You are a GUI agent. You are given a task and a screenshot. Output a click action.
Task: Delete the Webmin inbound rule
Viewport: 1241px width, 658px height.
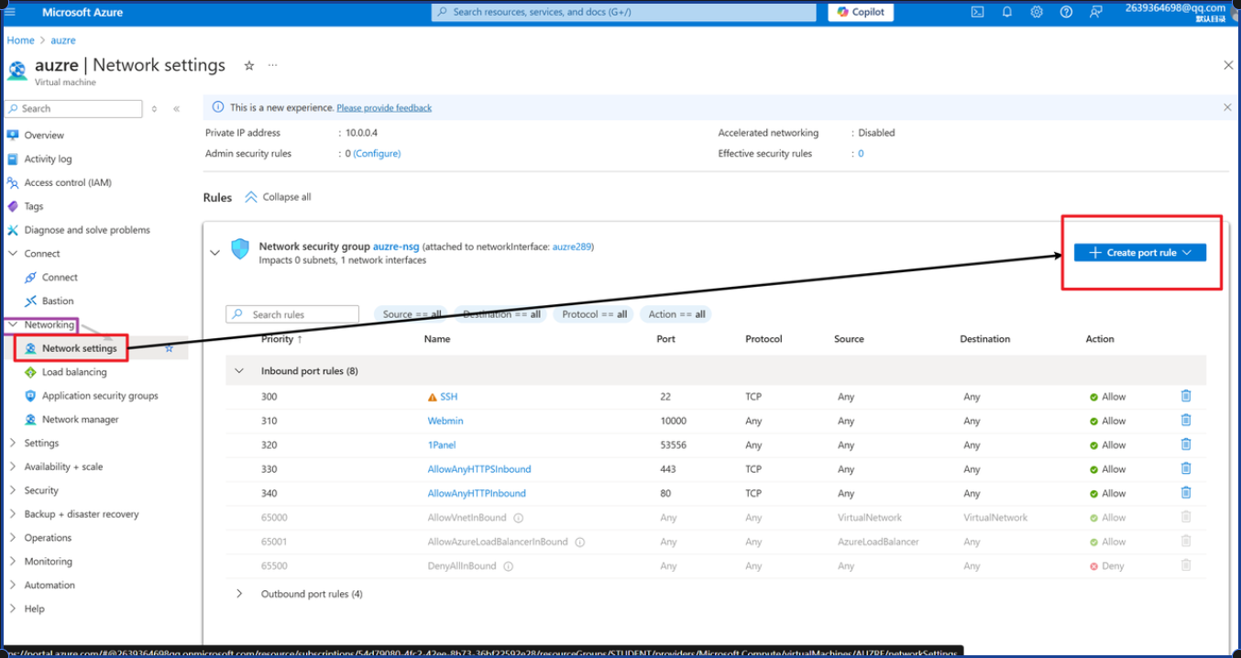1186,420
